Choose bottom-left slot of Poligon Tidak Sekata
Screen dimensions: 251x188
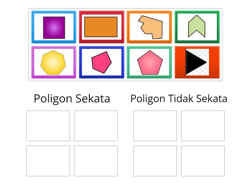tap(155, 161)
